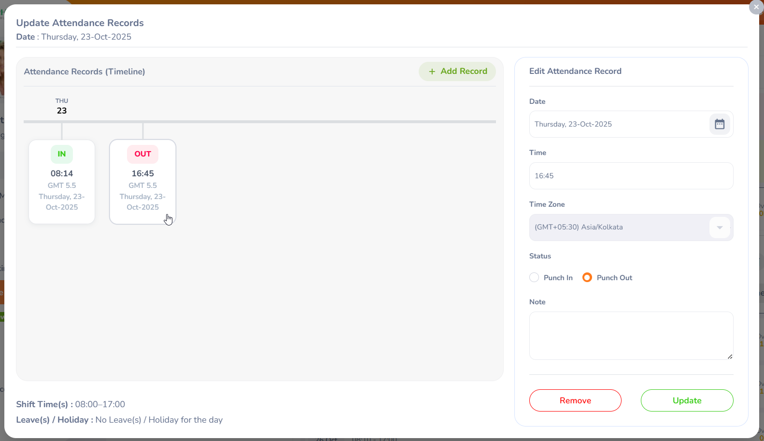Grab the Note textarea resize handle

tap(730, 356)
